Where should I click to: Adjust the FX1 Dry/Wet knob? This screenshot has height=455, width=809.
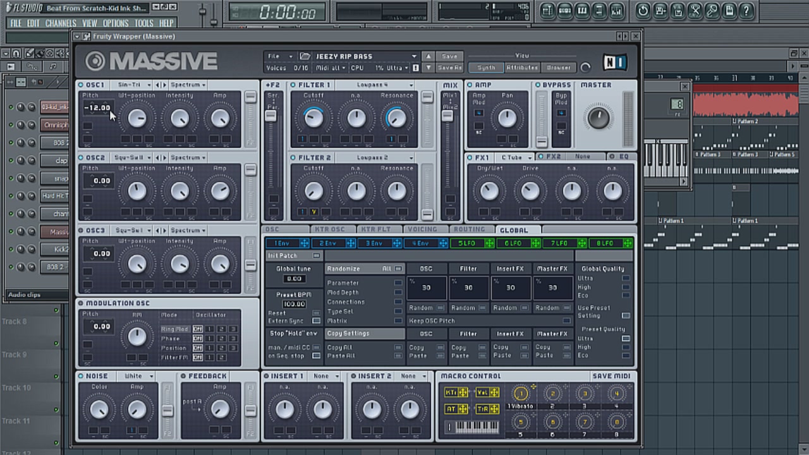(x=489, y=190)
